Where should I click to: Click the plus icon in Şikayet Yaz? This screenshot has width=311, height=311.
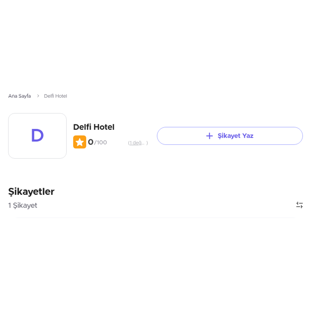click(x=209, y=136)
